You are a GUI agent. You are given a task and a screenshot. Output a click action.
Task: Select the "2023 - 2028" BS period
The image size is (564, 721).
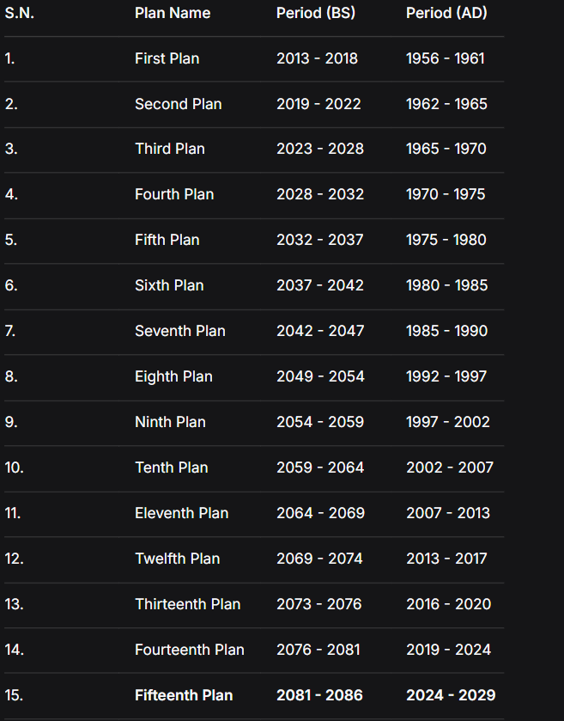pos(319,149)
